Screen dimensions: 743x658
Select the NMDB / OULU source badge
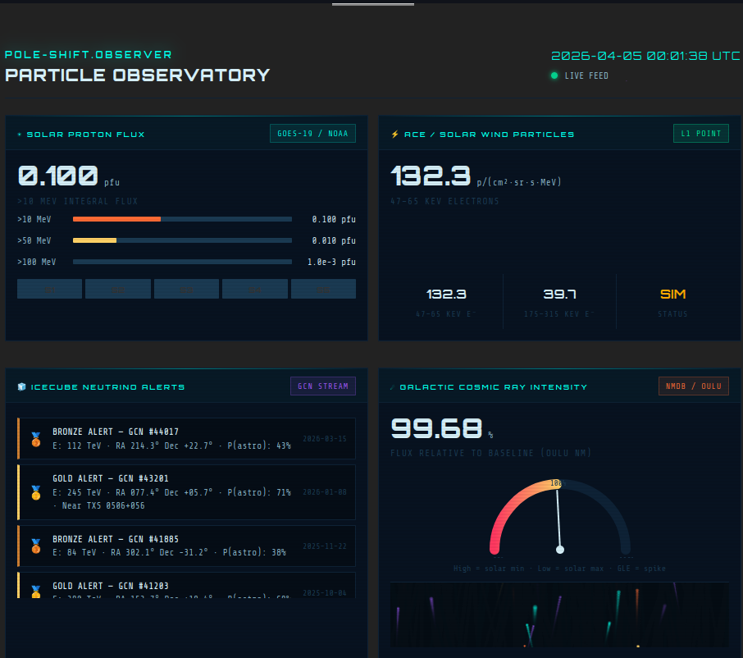pyautogui.click(x=693, y=386)
